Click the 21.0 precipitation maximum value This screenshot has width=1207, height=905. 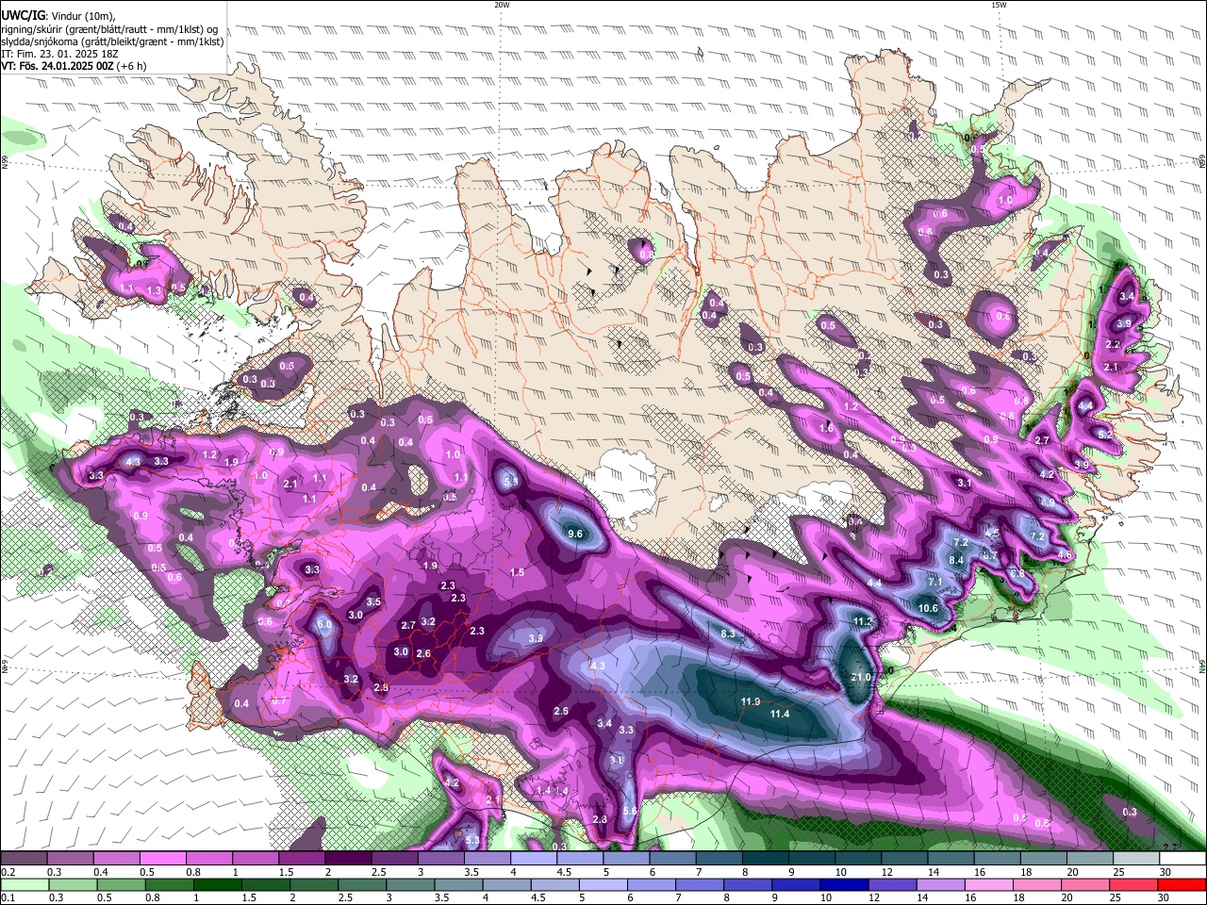[x=860, y=677]
